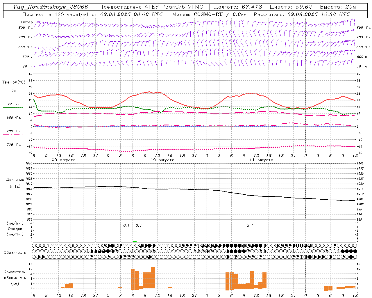Select the text Прогноз на 120 часа(ов)
The width and height of the screenshot is (372, 298).
tap(56, 14)
